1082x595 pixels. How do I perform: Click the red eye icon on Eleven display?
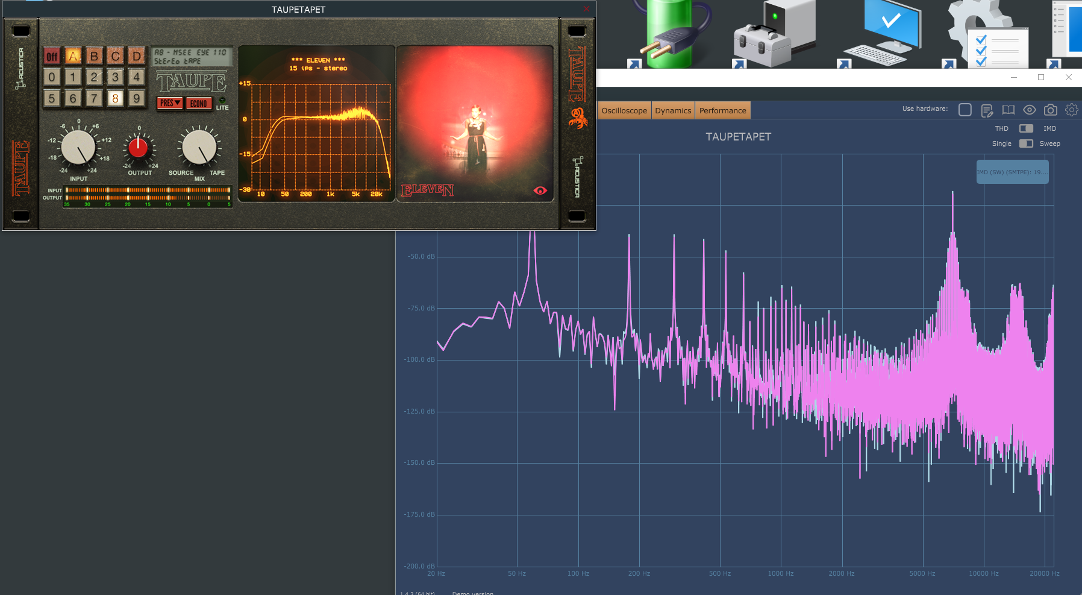pyautogui.click(x=540, y=190)
